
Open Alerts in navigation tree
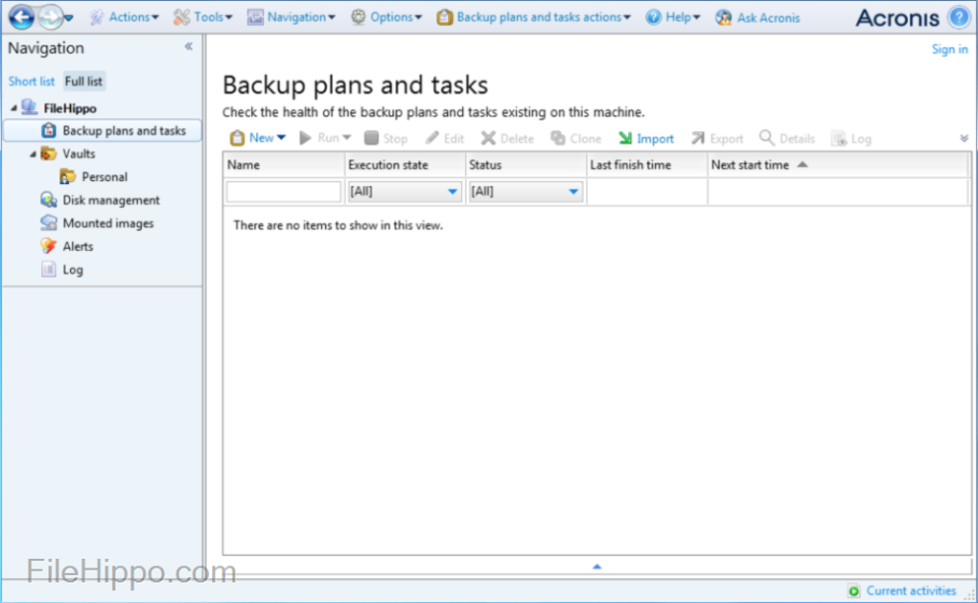pos(67,246)
